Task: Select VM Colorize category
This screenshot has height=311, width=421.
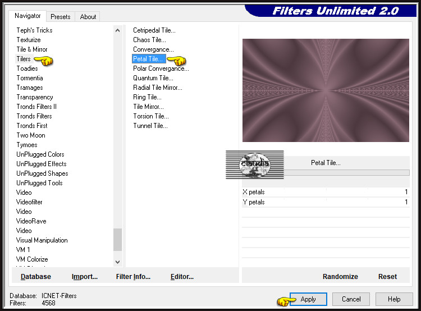Action: point(32,259)
